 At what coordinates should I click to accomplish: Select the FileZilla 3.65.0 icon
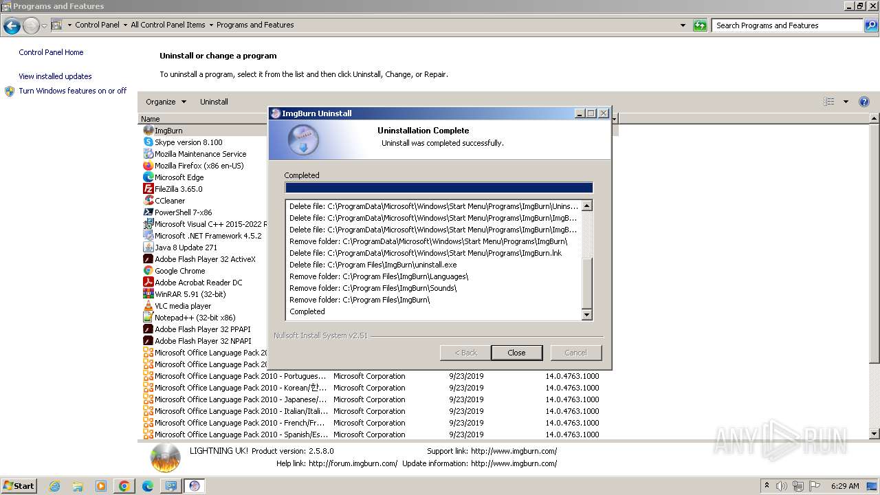pyautogui.click(x=148, y=189)
